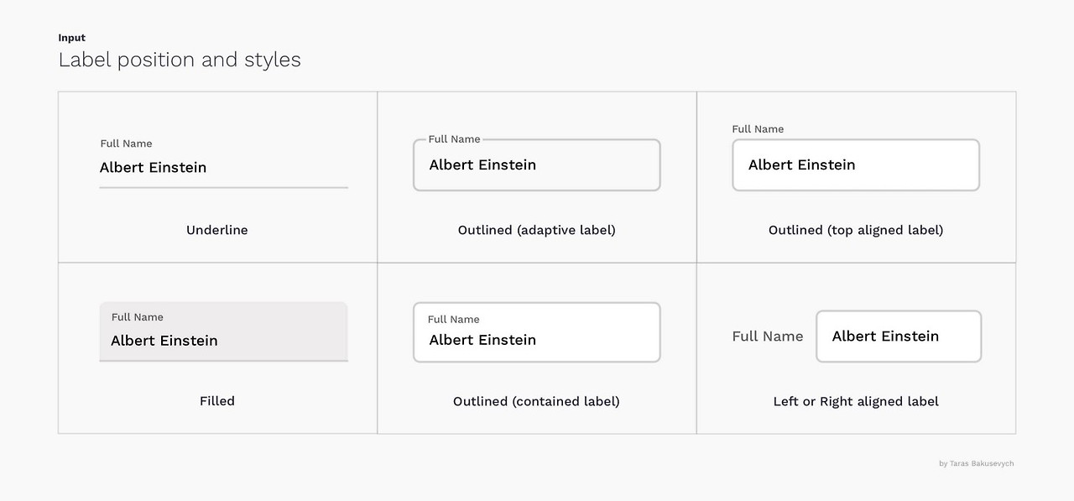Click the 'Outlined (top aligned label)' caption
Image resolution: width=1074 pixels, height=501 pixels.
click(855, 229)
